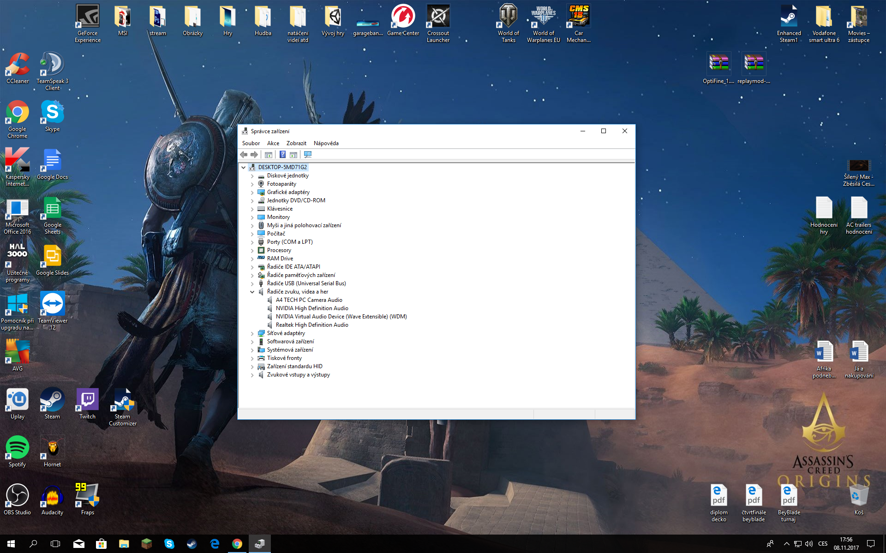Click the Google Sheets desktop icon
This screenshot has width=886, height=553.
[52, 215]
